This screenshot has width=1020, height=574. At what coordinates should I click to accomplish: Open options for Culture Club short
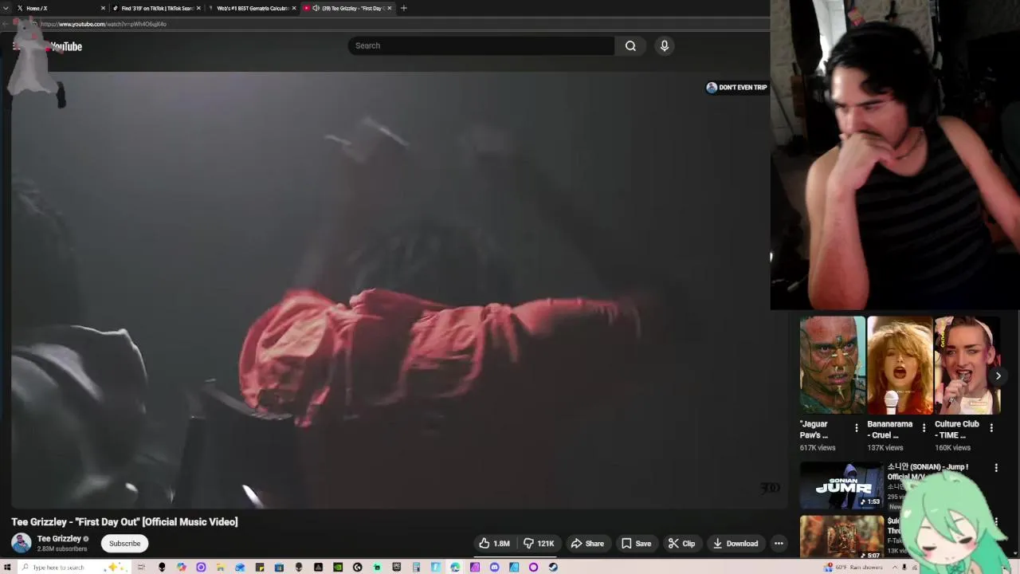[x=991, y=428]
